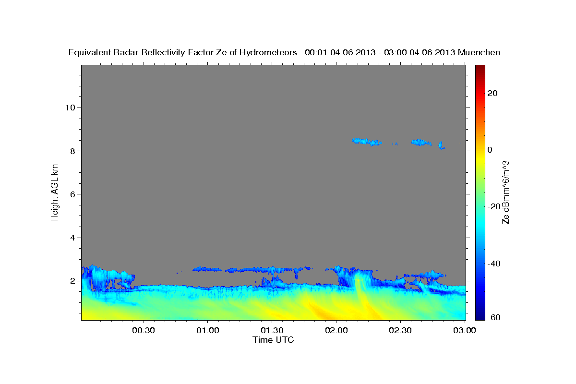Click the 01:30 time tick label
The image size is (576, 384).
click(x=272, y=331)
